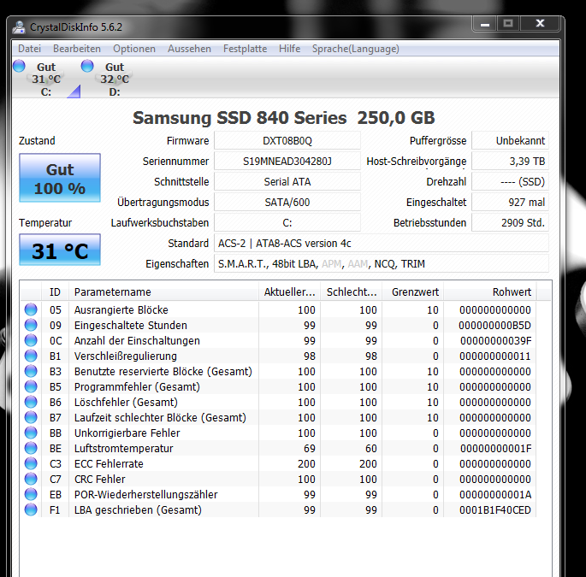
Task: Click the Gut 100 % health status button
Action: 60,178
